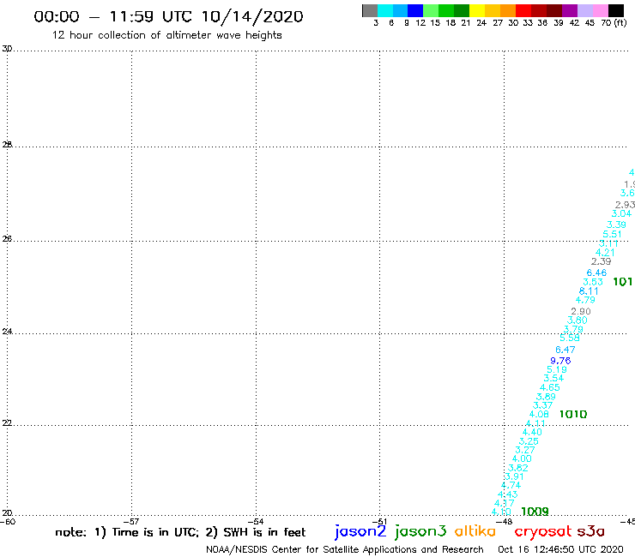Click the wave height value 6.47
Image resolution: width=635 pixels, height=557 pixels.
click(x=565, y=350)
